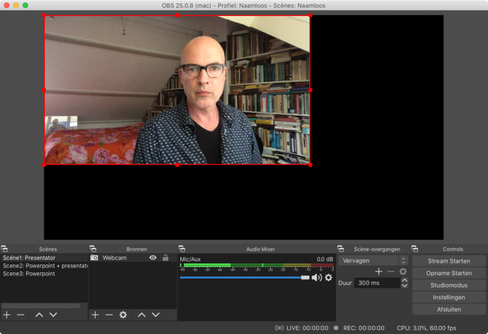The image size is (488, 334).
Task: Click the Duur 300 ms input field
Action: tap(376, 283)
